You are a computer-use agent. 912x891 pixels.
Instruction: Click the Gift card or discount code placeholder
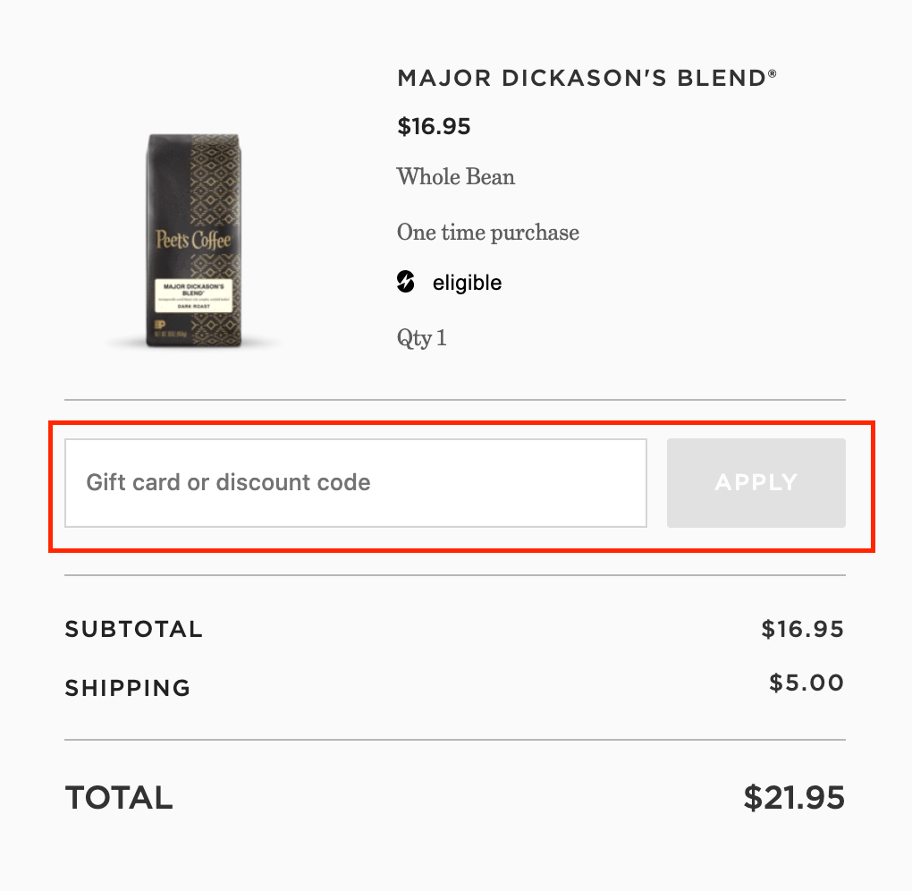coord(227,482)
